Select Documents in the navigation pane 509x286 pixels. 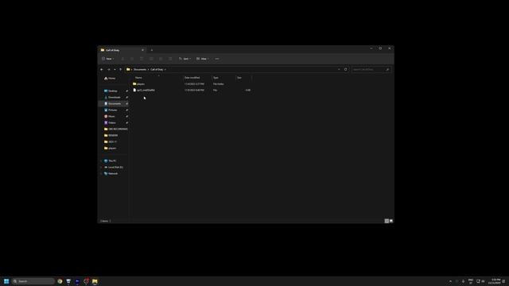click(x=113, y=103)
